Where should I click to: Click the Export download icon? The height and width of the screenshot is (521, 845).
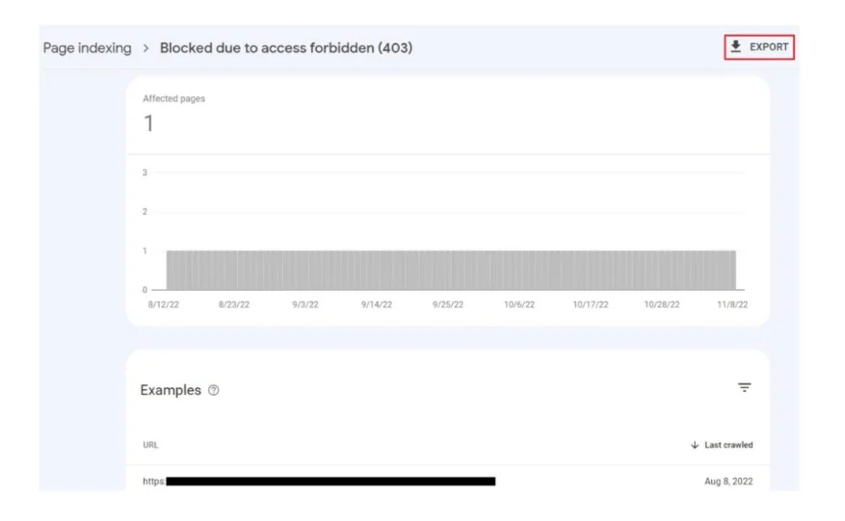pos(735,47)
